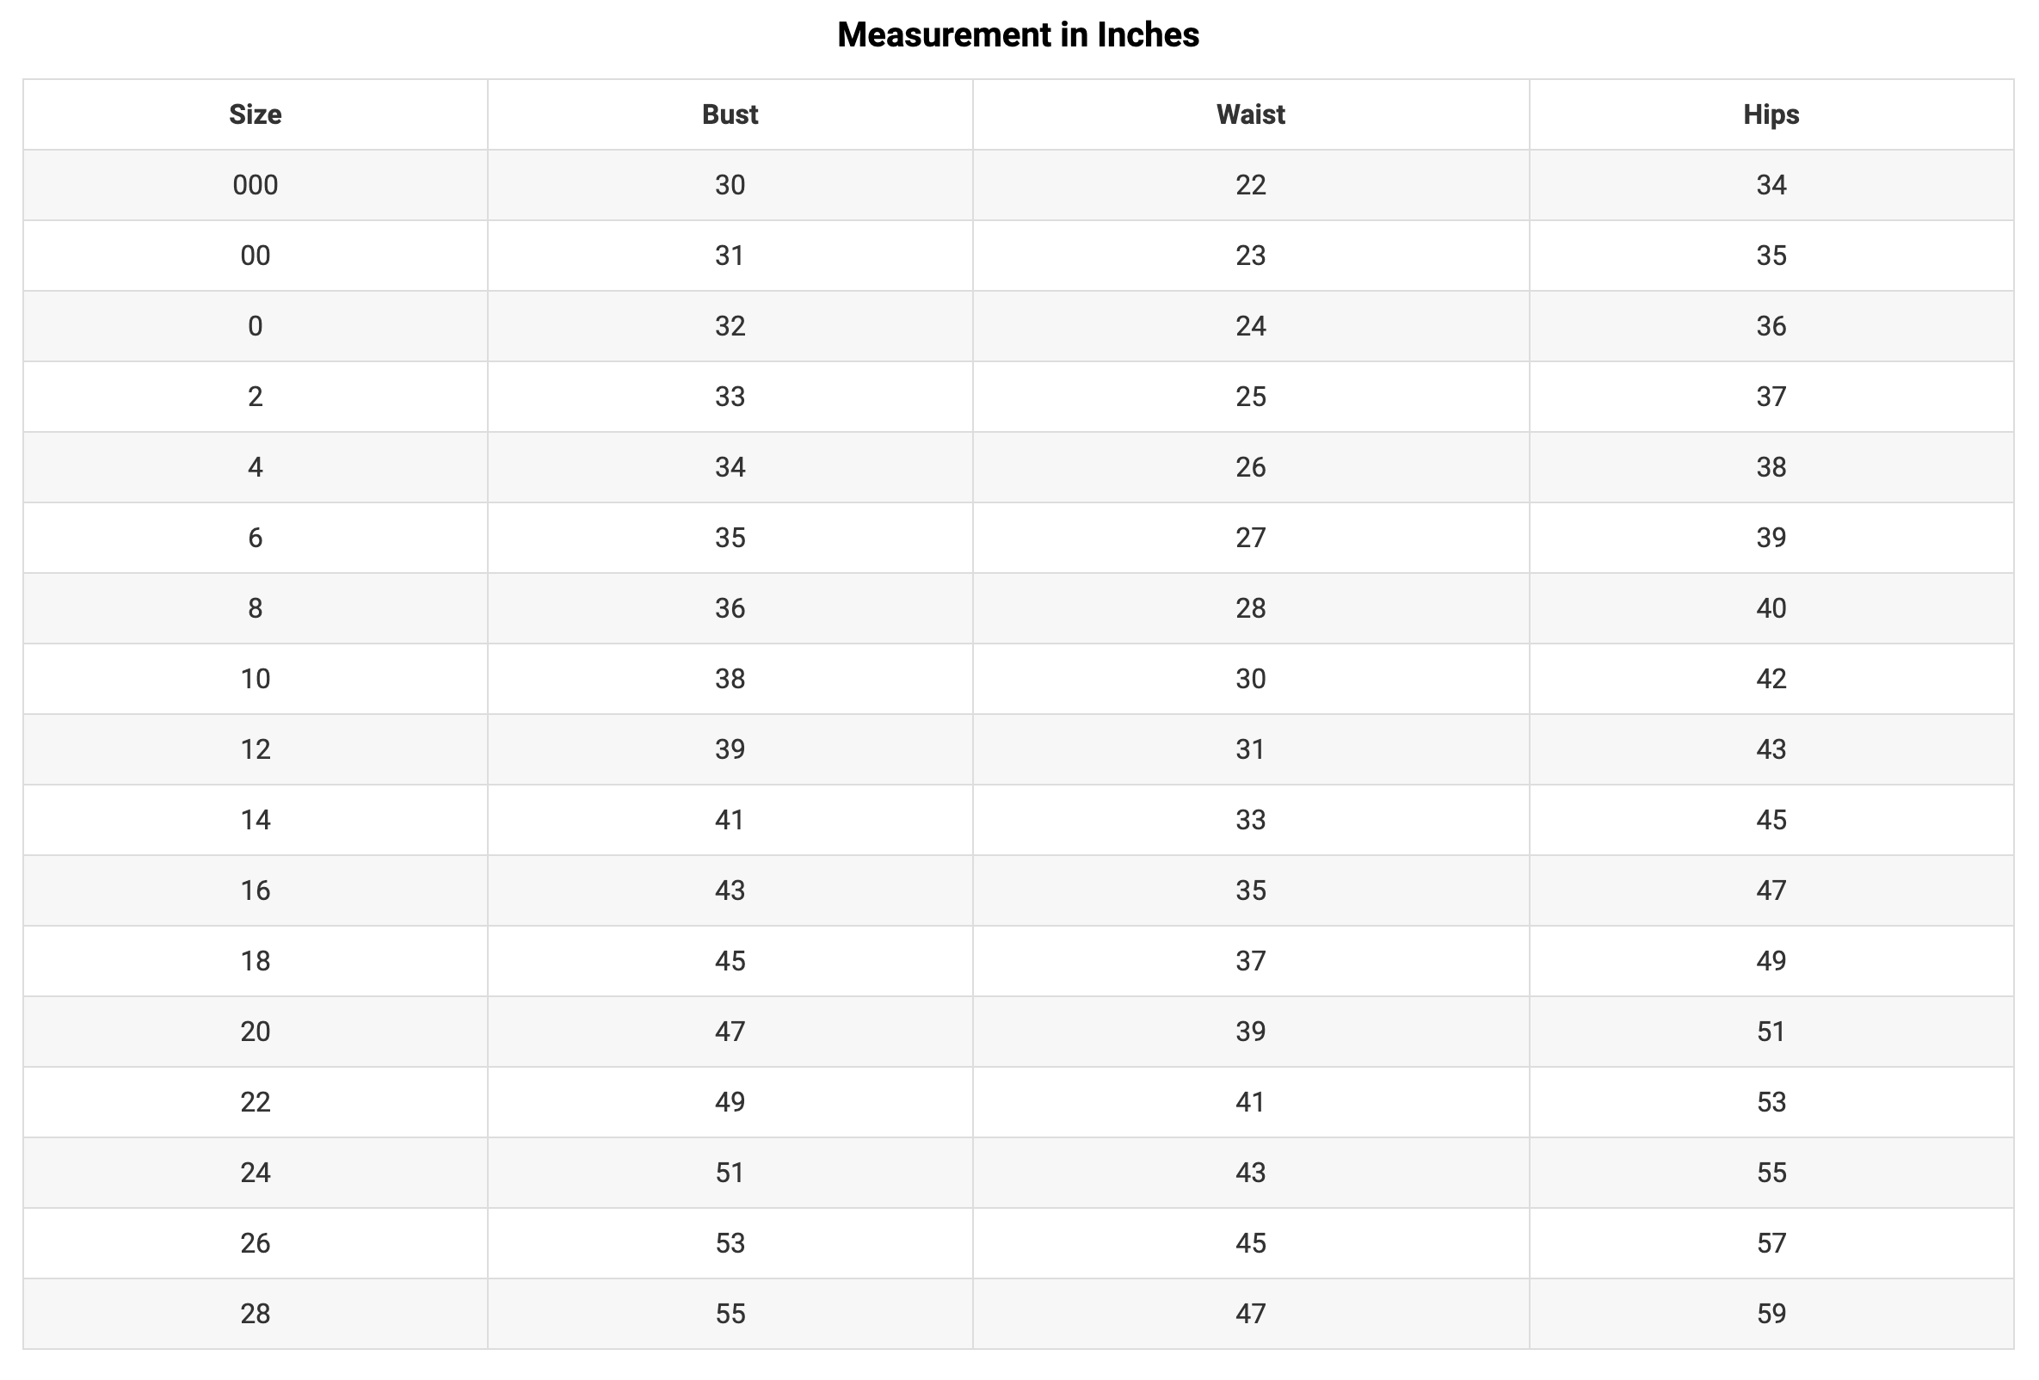Select the hips value 57 for size 26

pos(1771,1243)
